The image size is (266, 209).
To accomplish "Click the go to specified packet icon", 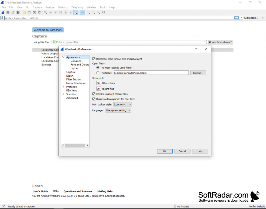I will (61, 12).
